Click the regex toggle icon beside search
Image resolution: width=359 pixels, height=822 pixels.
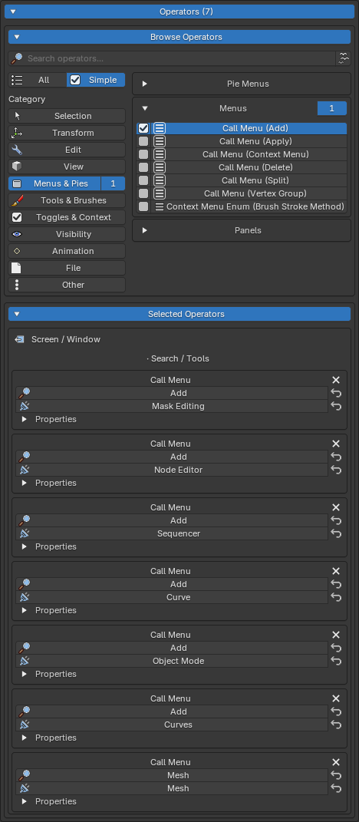tap(344, 58)
